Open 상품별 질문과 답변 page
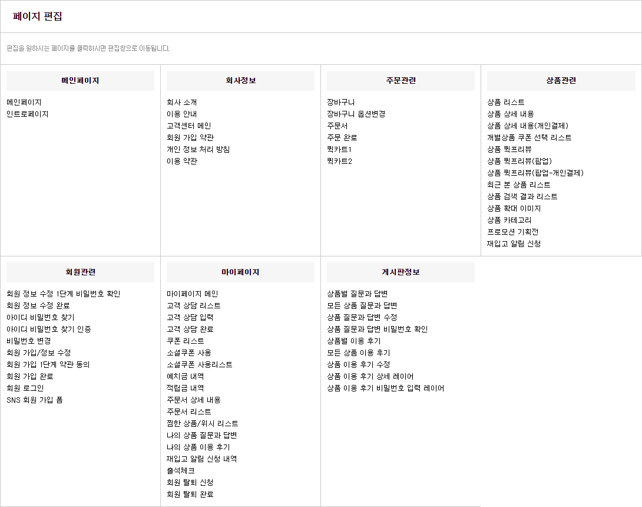Viewport: 642px width, 507px height. tap(358, 294)
